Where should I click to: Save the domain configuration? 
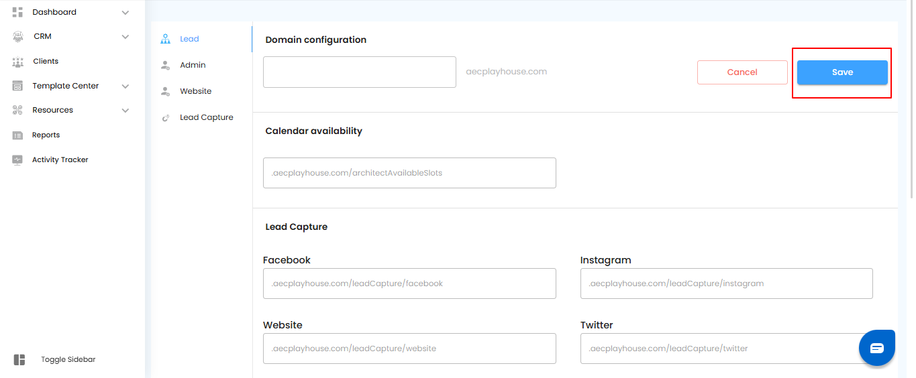[x=842, y=72]
